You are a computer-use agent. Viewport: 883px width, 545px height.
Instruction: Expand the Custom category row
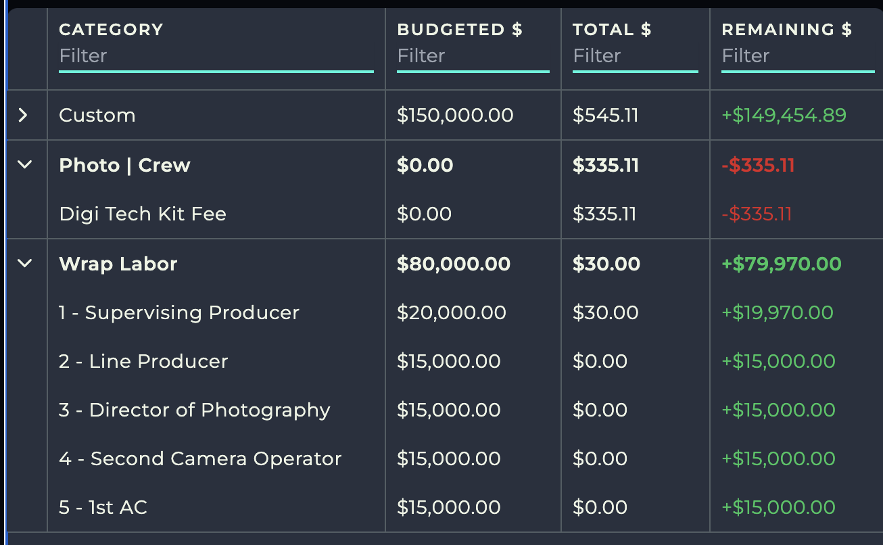tap(24, 115)
